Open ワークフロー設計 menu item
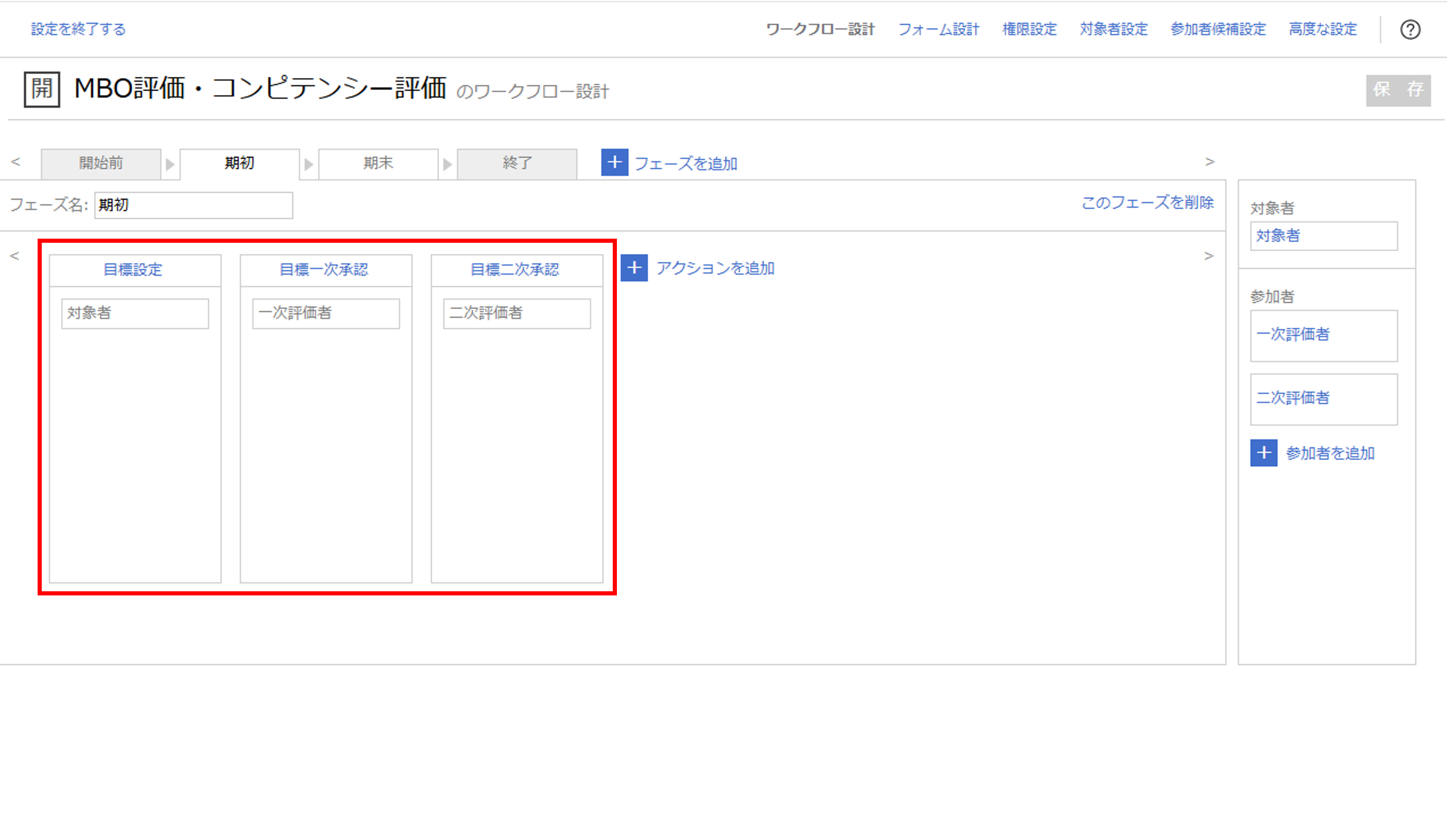1447x832 pixels. pyautogui.click(x=820, y=29)
